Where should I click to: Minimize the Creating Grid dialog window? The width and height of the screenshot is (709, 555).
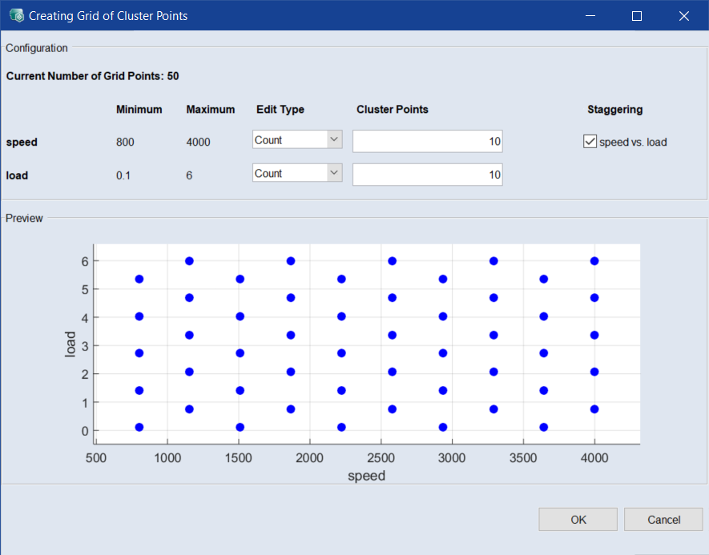(590, 16)
